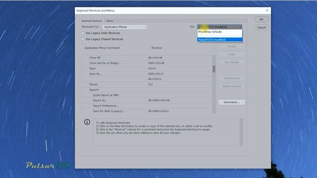Click the Shortcut column header
Viewport: 317px width, 178px height.
[x=157, y=48]
